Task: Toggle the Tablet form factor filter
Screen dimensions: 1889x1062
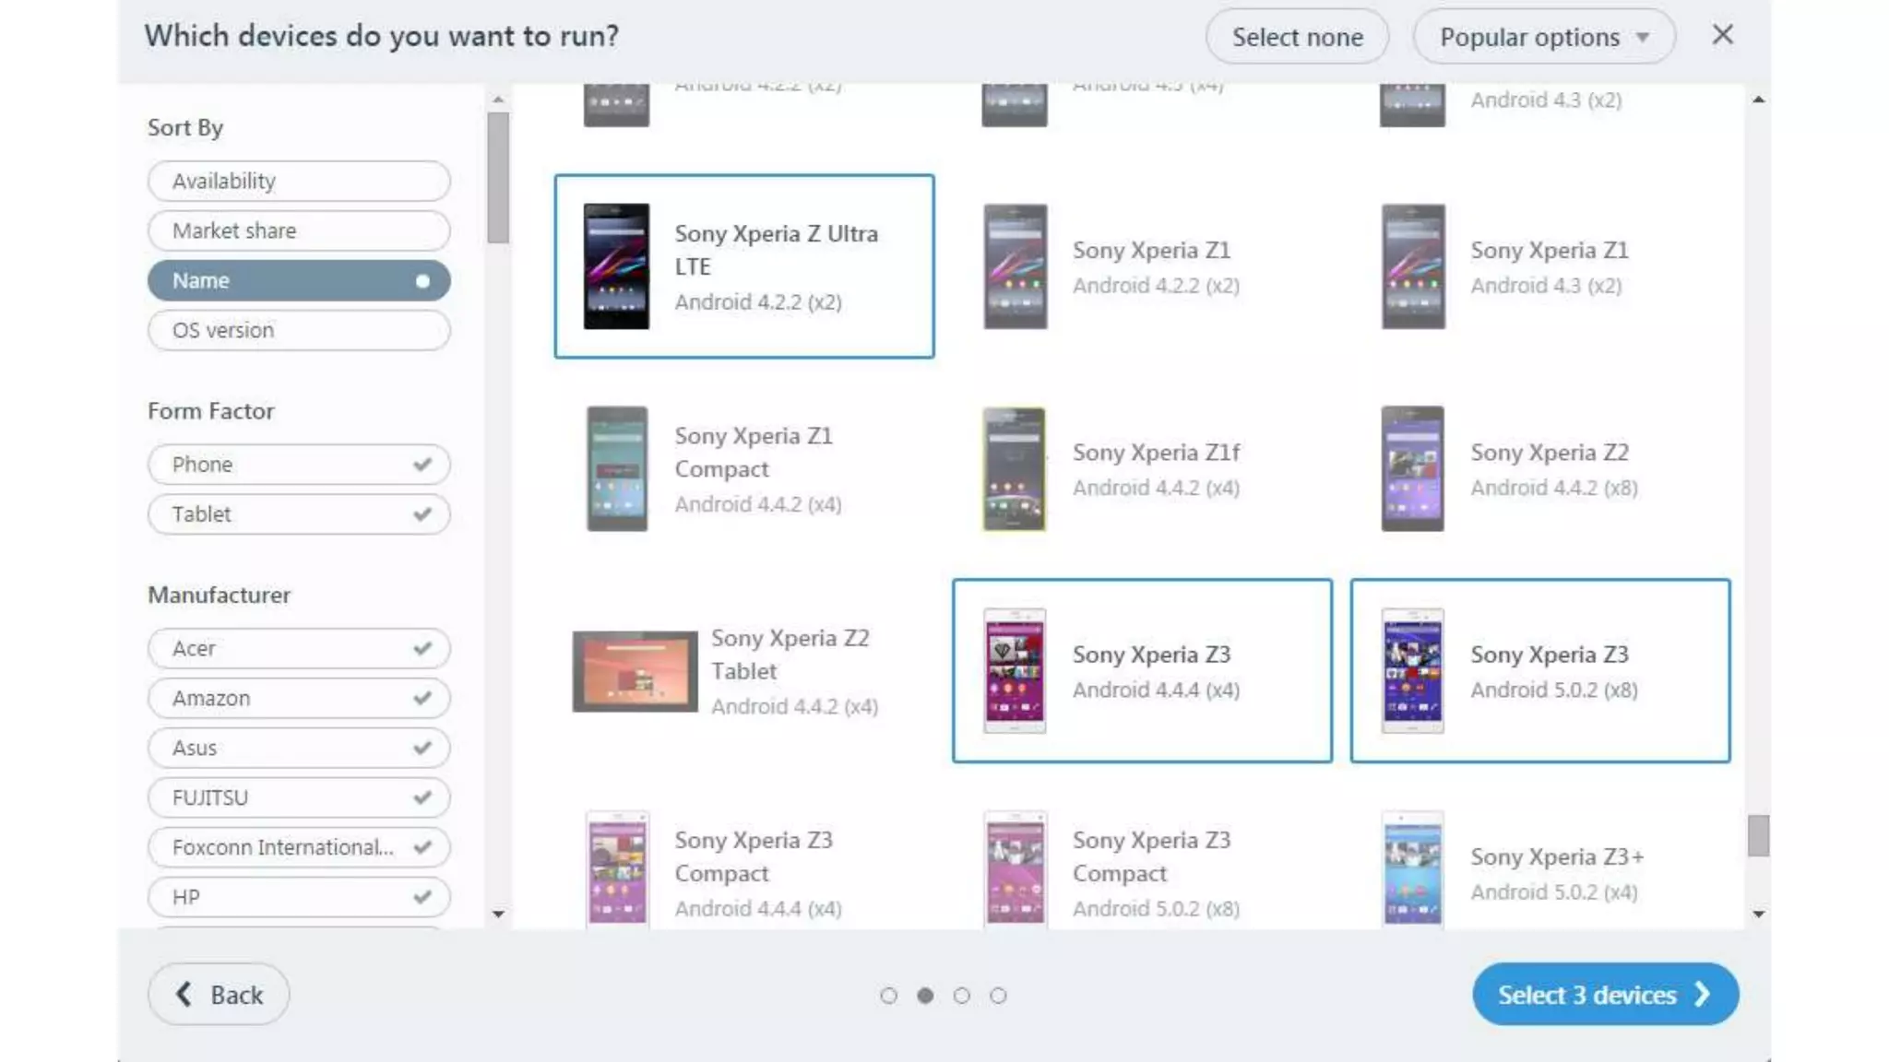Action: (298, 514)
